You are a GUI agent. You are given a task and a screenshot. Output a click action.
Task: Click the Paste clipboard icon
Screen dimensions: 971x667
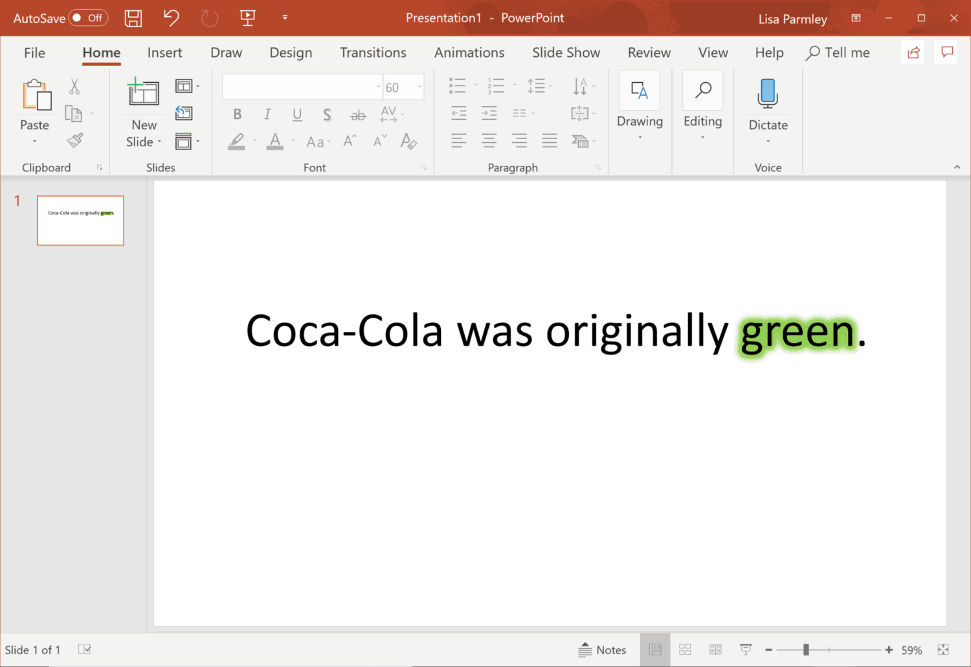tap(36, 94)
